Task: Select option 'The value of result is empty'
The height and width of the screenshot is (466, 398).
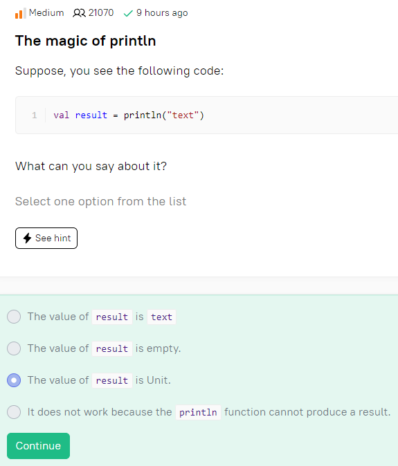Action: pos(14,348)
